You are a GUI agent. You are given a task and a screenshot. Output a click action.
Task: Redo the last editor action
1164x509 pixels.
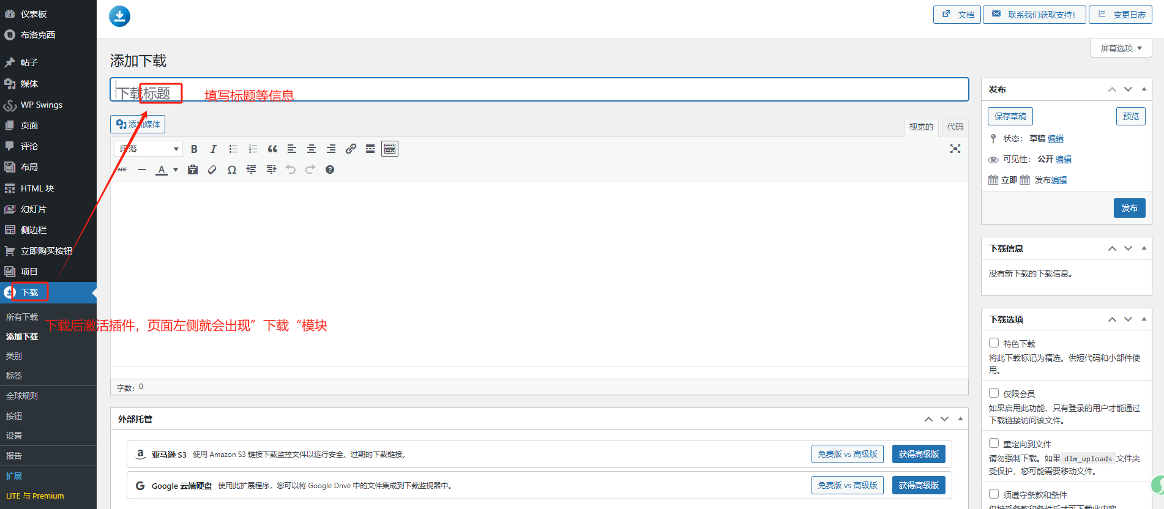[310, 169]
